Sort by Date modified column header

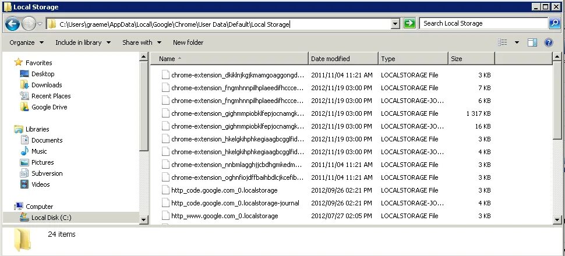point(343,59)
